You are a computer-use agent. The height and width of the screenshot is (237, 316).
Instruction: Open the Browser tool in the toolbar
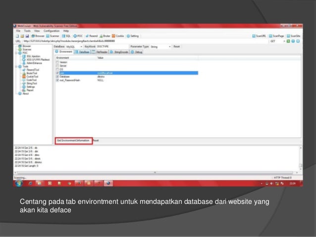pyautogui.click(x=38, y=36)
